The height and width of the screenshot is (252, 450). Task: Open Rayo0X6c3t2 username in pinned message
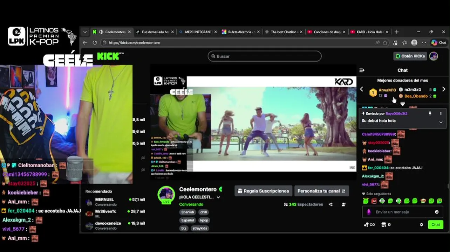pyautogui.click(x=396, y=114)
